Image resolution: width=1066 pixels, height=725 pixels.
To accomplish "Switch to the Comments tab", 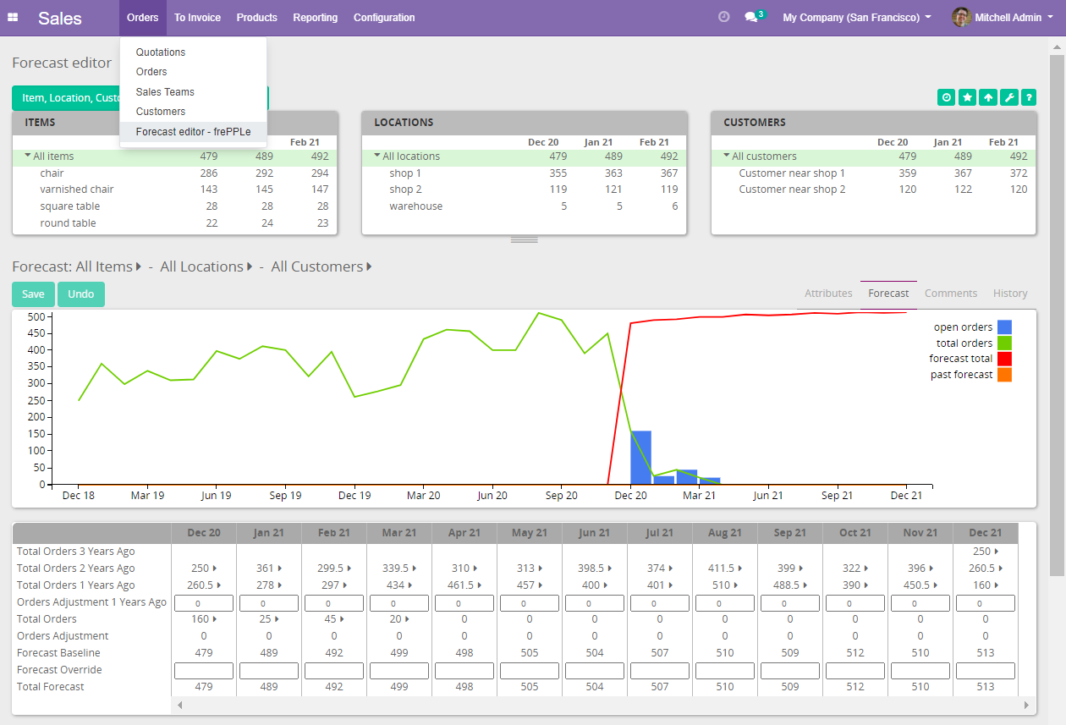I will click(x=951, y=293).
